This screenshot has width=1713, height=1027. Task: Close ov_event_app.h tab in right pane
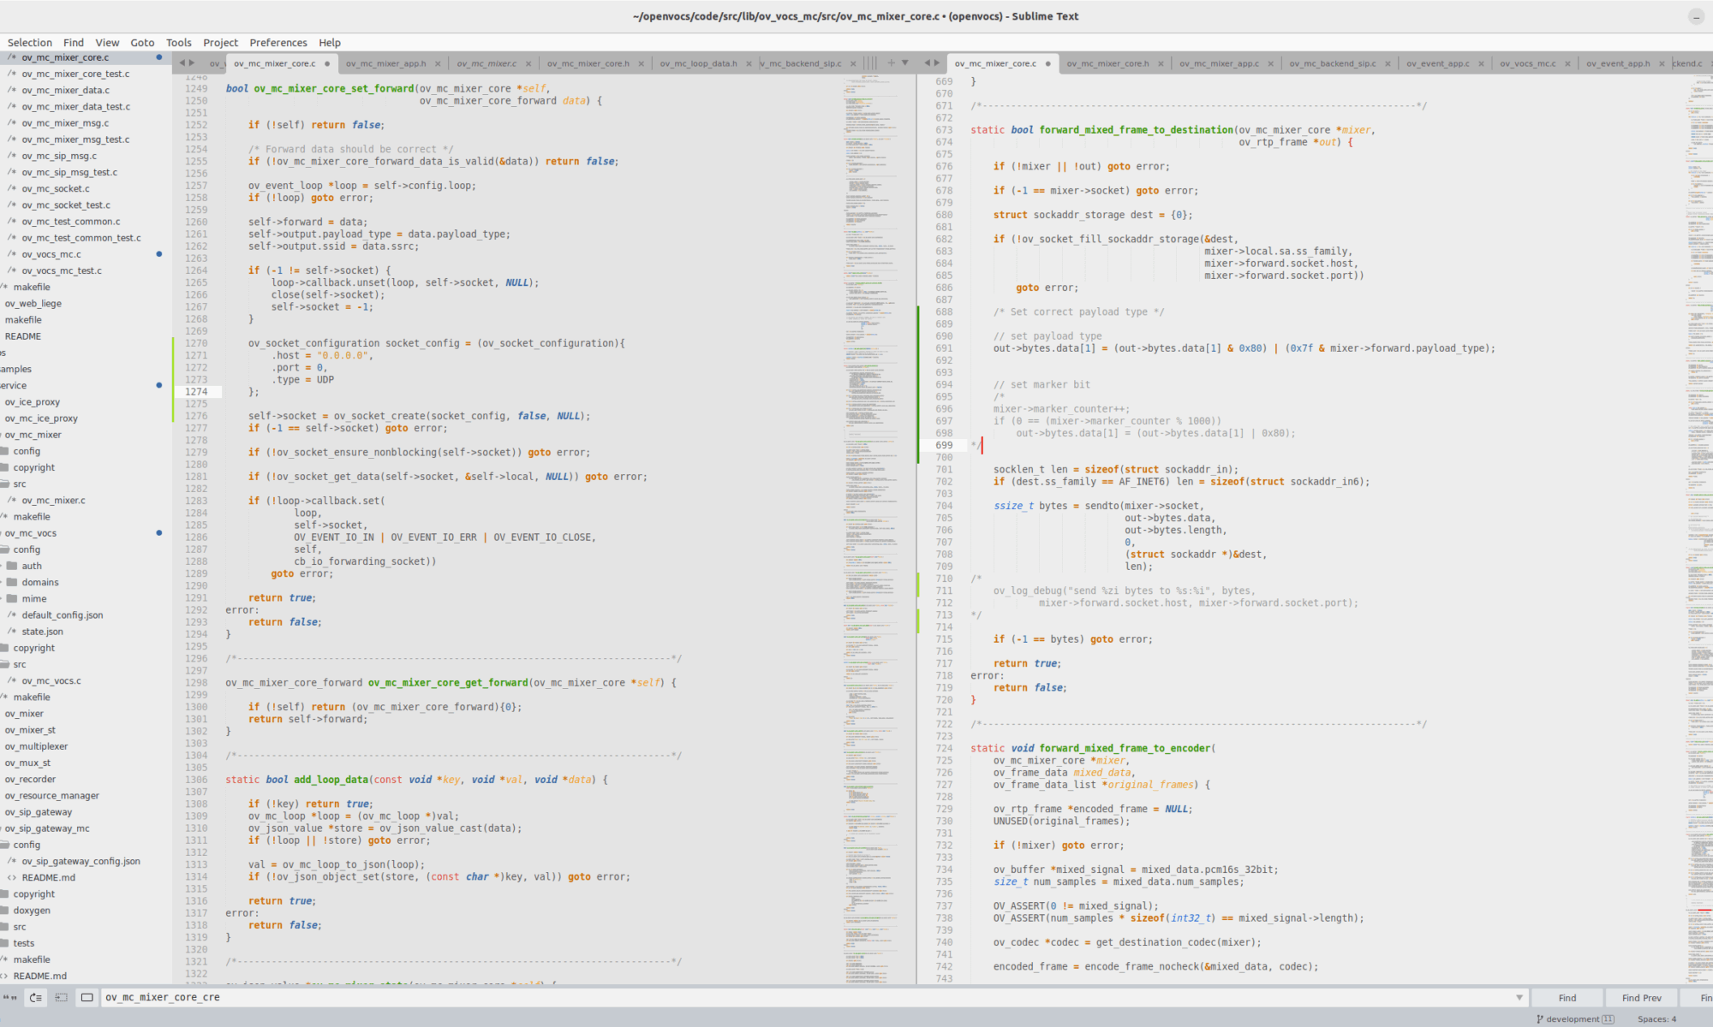click(x=1662, y=63)
